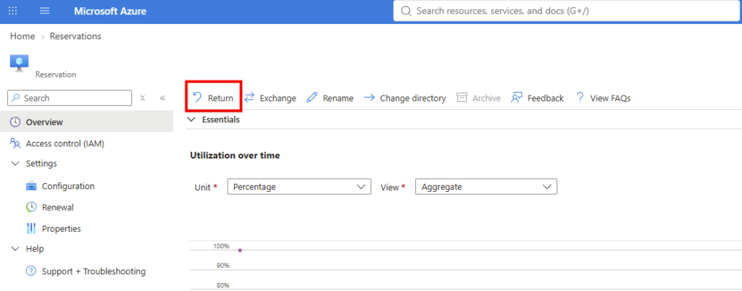Open Feedback
Image resolution: width=742 pixels, height=291 pixels.
(x=538, y=98)
